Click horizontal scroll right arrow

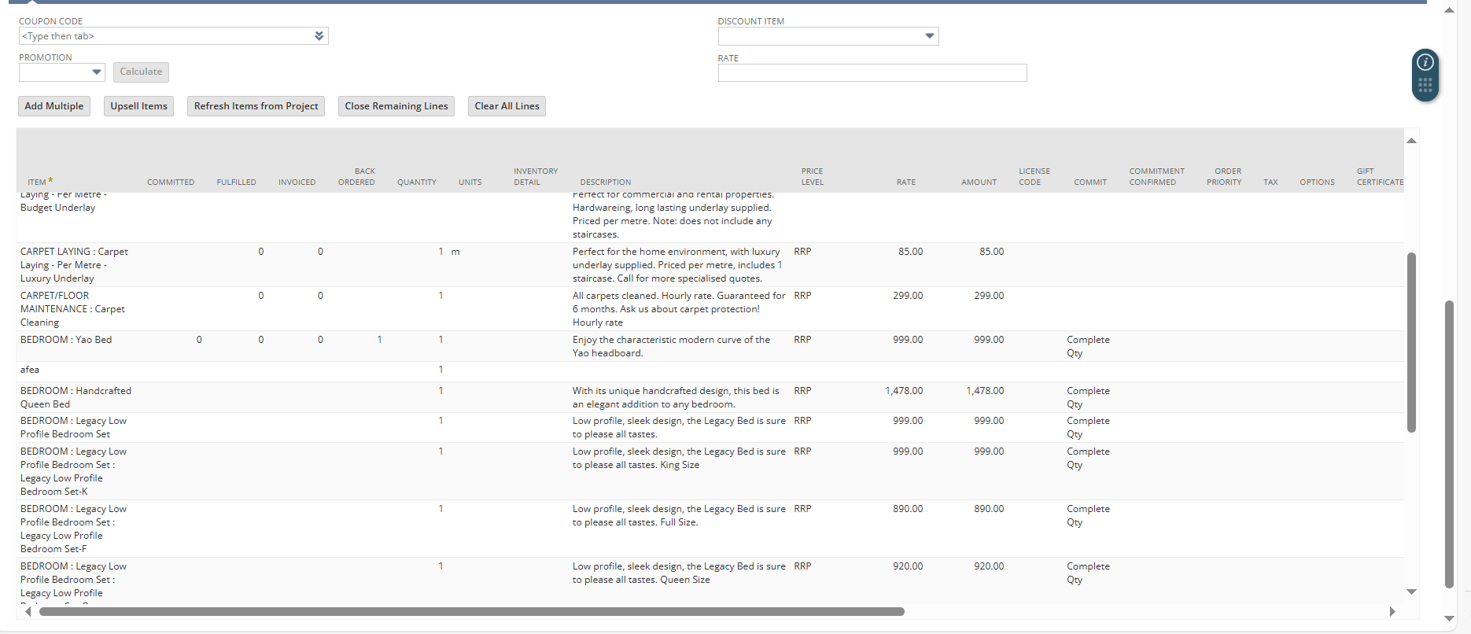pos(1392,611)
